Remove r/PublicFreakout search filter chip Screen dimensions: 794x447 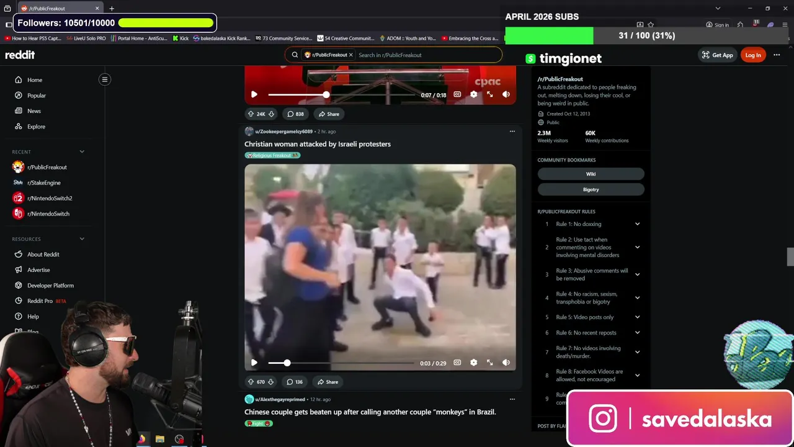coord(350,55)
